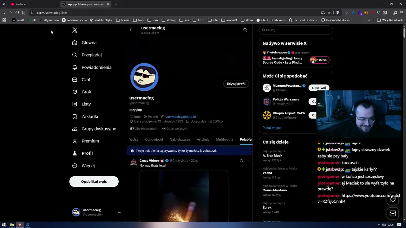Reload the page with refresh icon
Screen dimensions: 406x228
point(17,13)
